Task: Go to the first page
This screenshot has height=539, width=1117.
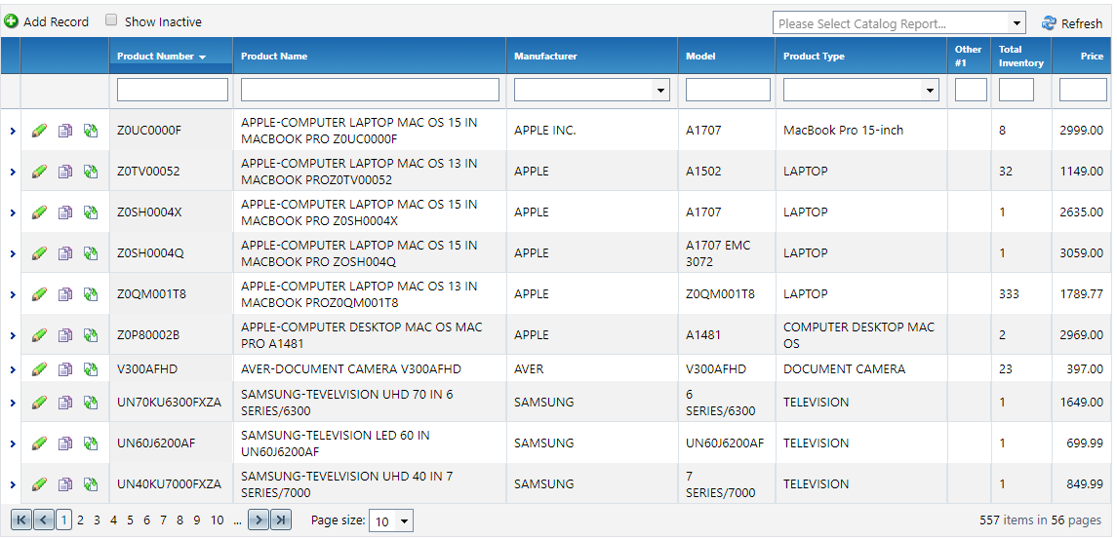Action: coord(21,520)
